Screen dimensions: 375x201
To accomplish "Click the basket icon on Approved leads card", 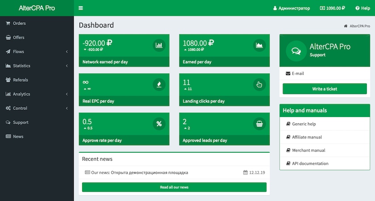I will (259, 123).
